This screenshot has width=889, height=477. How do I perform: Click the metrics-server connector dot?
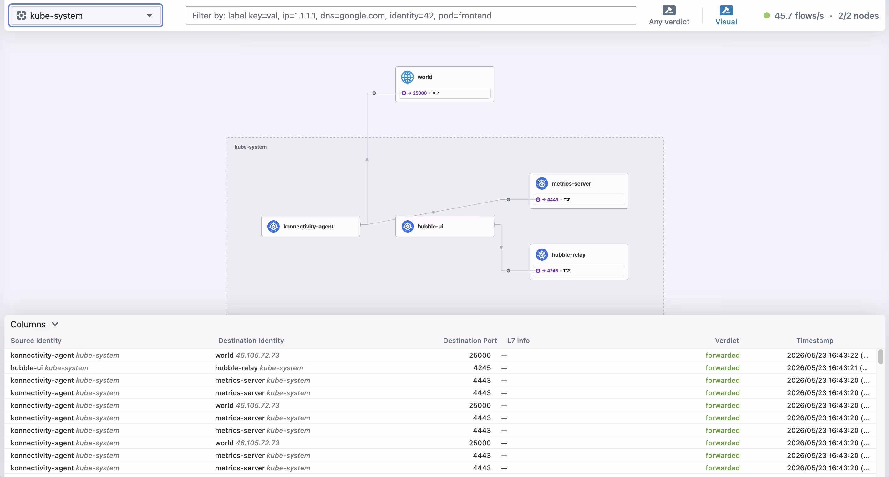click(x=508, y=200)
